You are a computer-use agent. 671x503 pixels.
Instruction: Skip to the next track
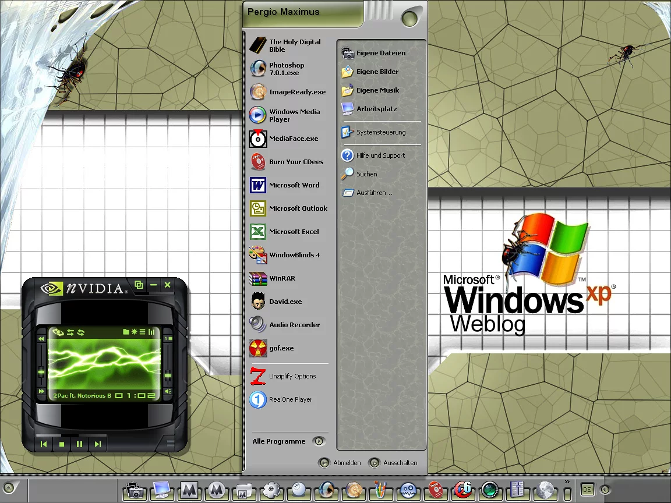[x=98, y=444]
